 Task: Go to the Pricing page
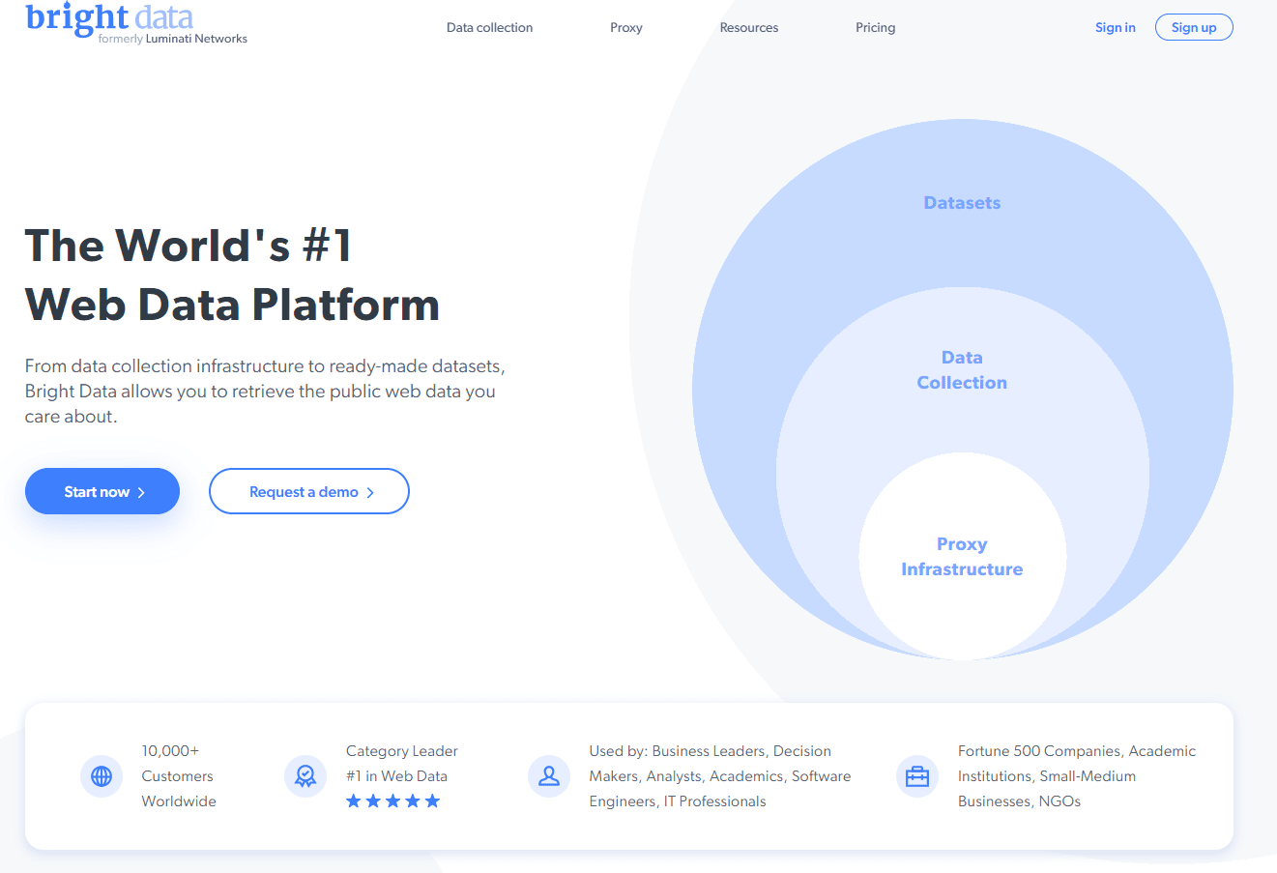(876, 28)
